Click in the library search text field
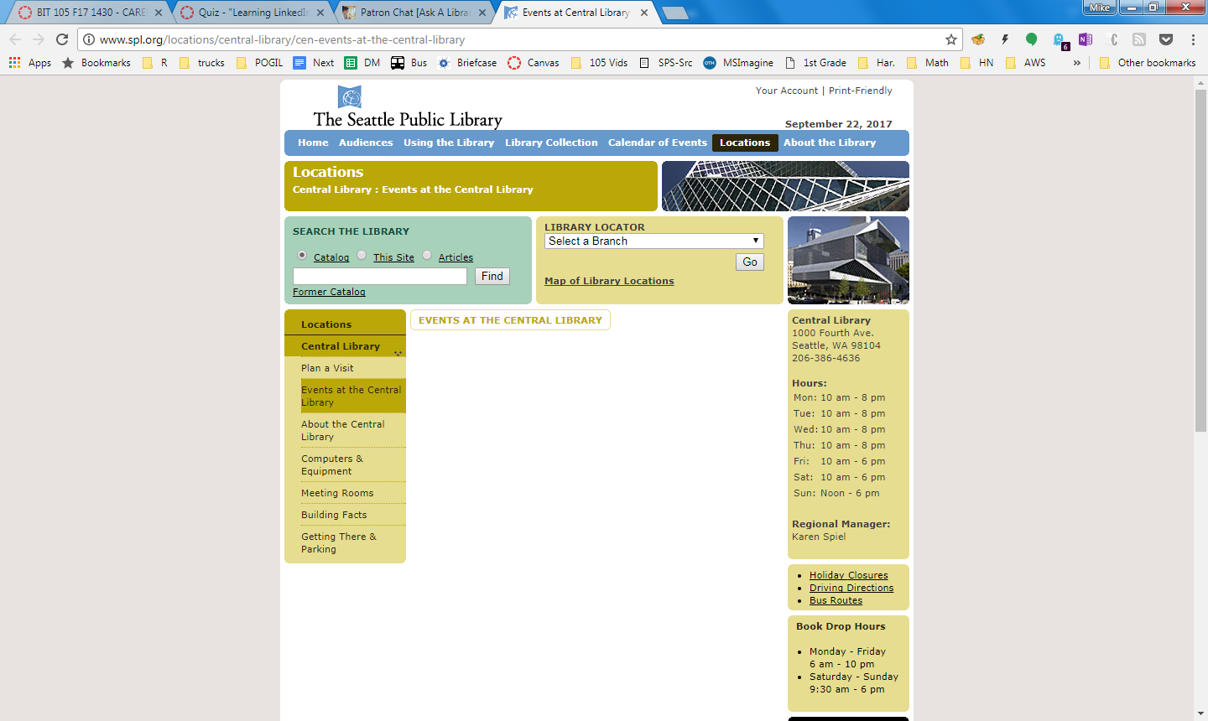This screenshot has width=1208, height=721. click(x=380, y=276)
